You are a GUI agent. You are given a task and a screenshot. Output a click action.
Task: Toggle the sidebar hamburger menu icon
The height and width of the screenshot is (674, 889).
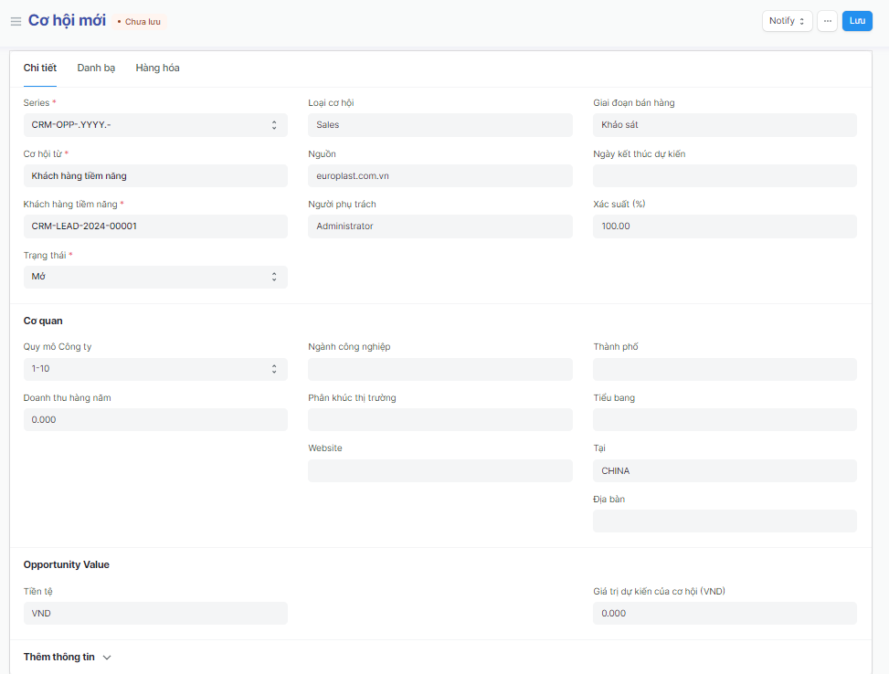16,21
